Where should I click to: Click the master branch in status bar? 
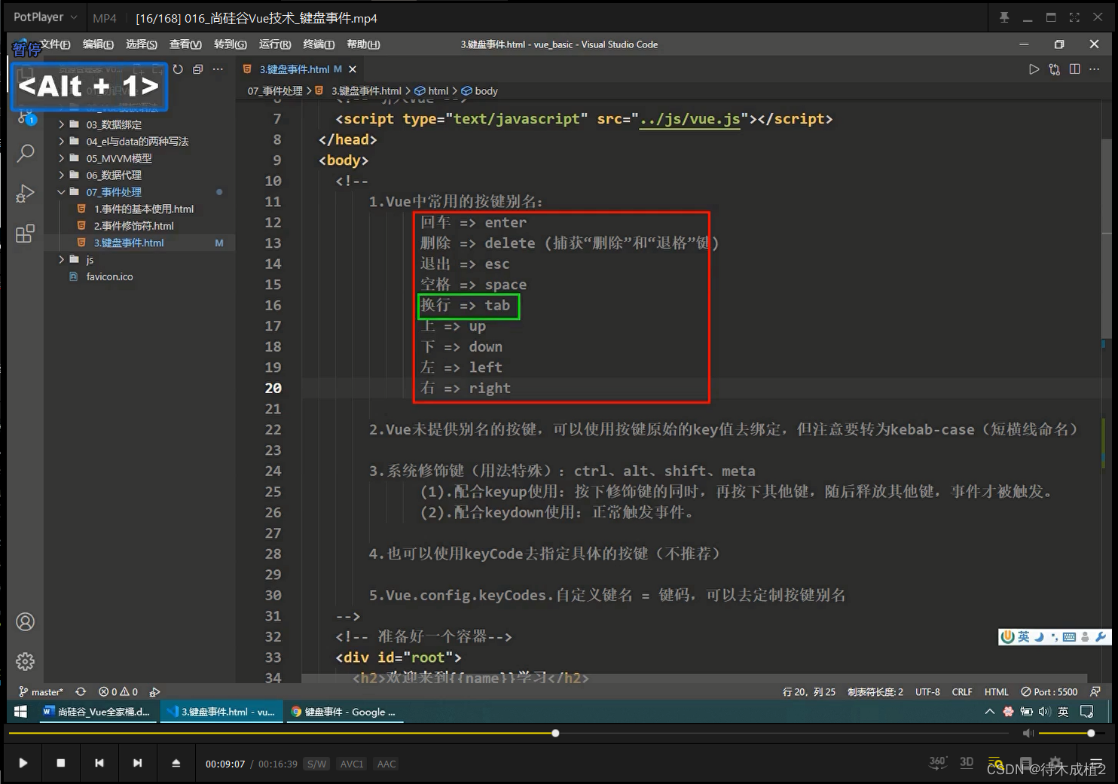tap(41, 691)
